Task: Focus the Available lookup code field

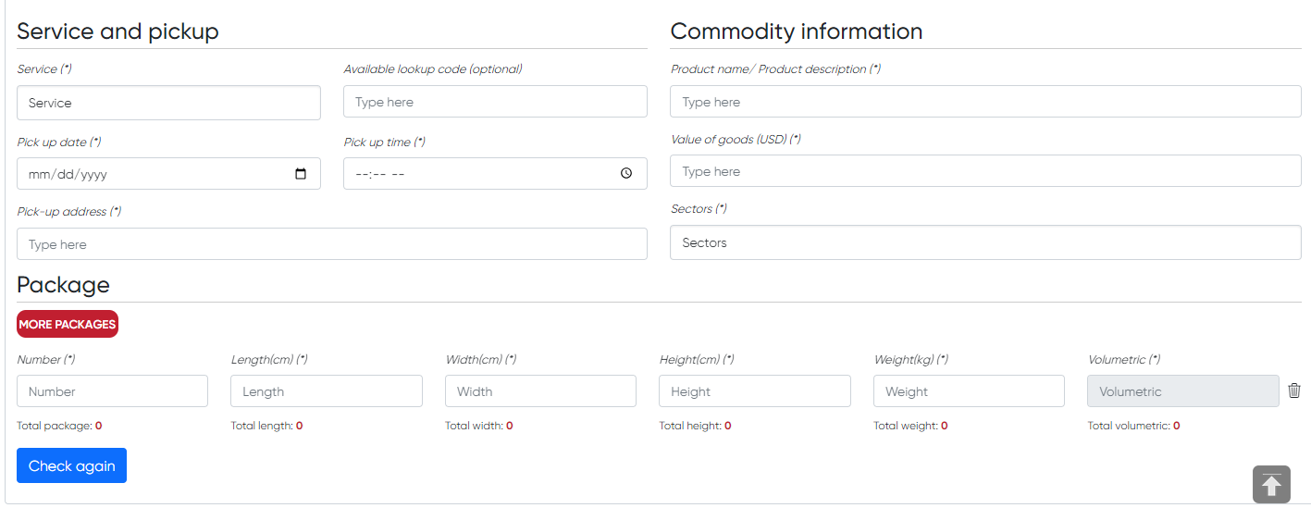Action: point(495,102)
